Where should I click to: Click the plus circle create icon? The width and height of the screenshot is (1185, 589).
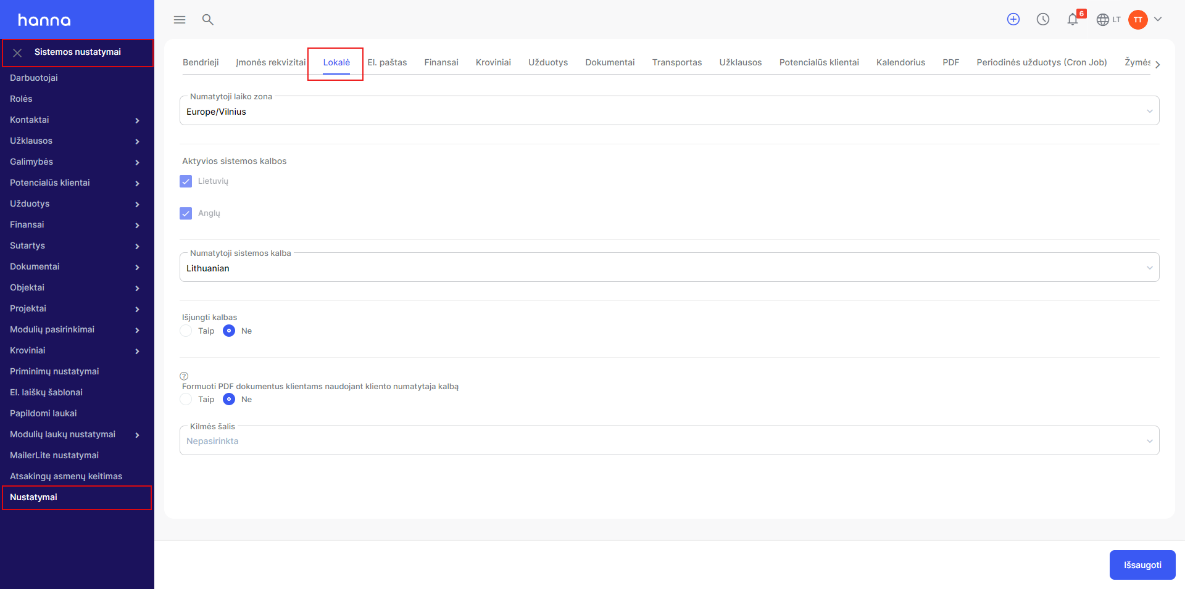(x=1013, y=19)
